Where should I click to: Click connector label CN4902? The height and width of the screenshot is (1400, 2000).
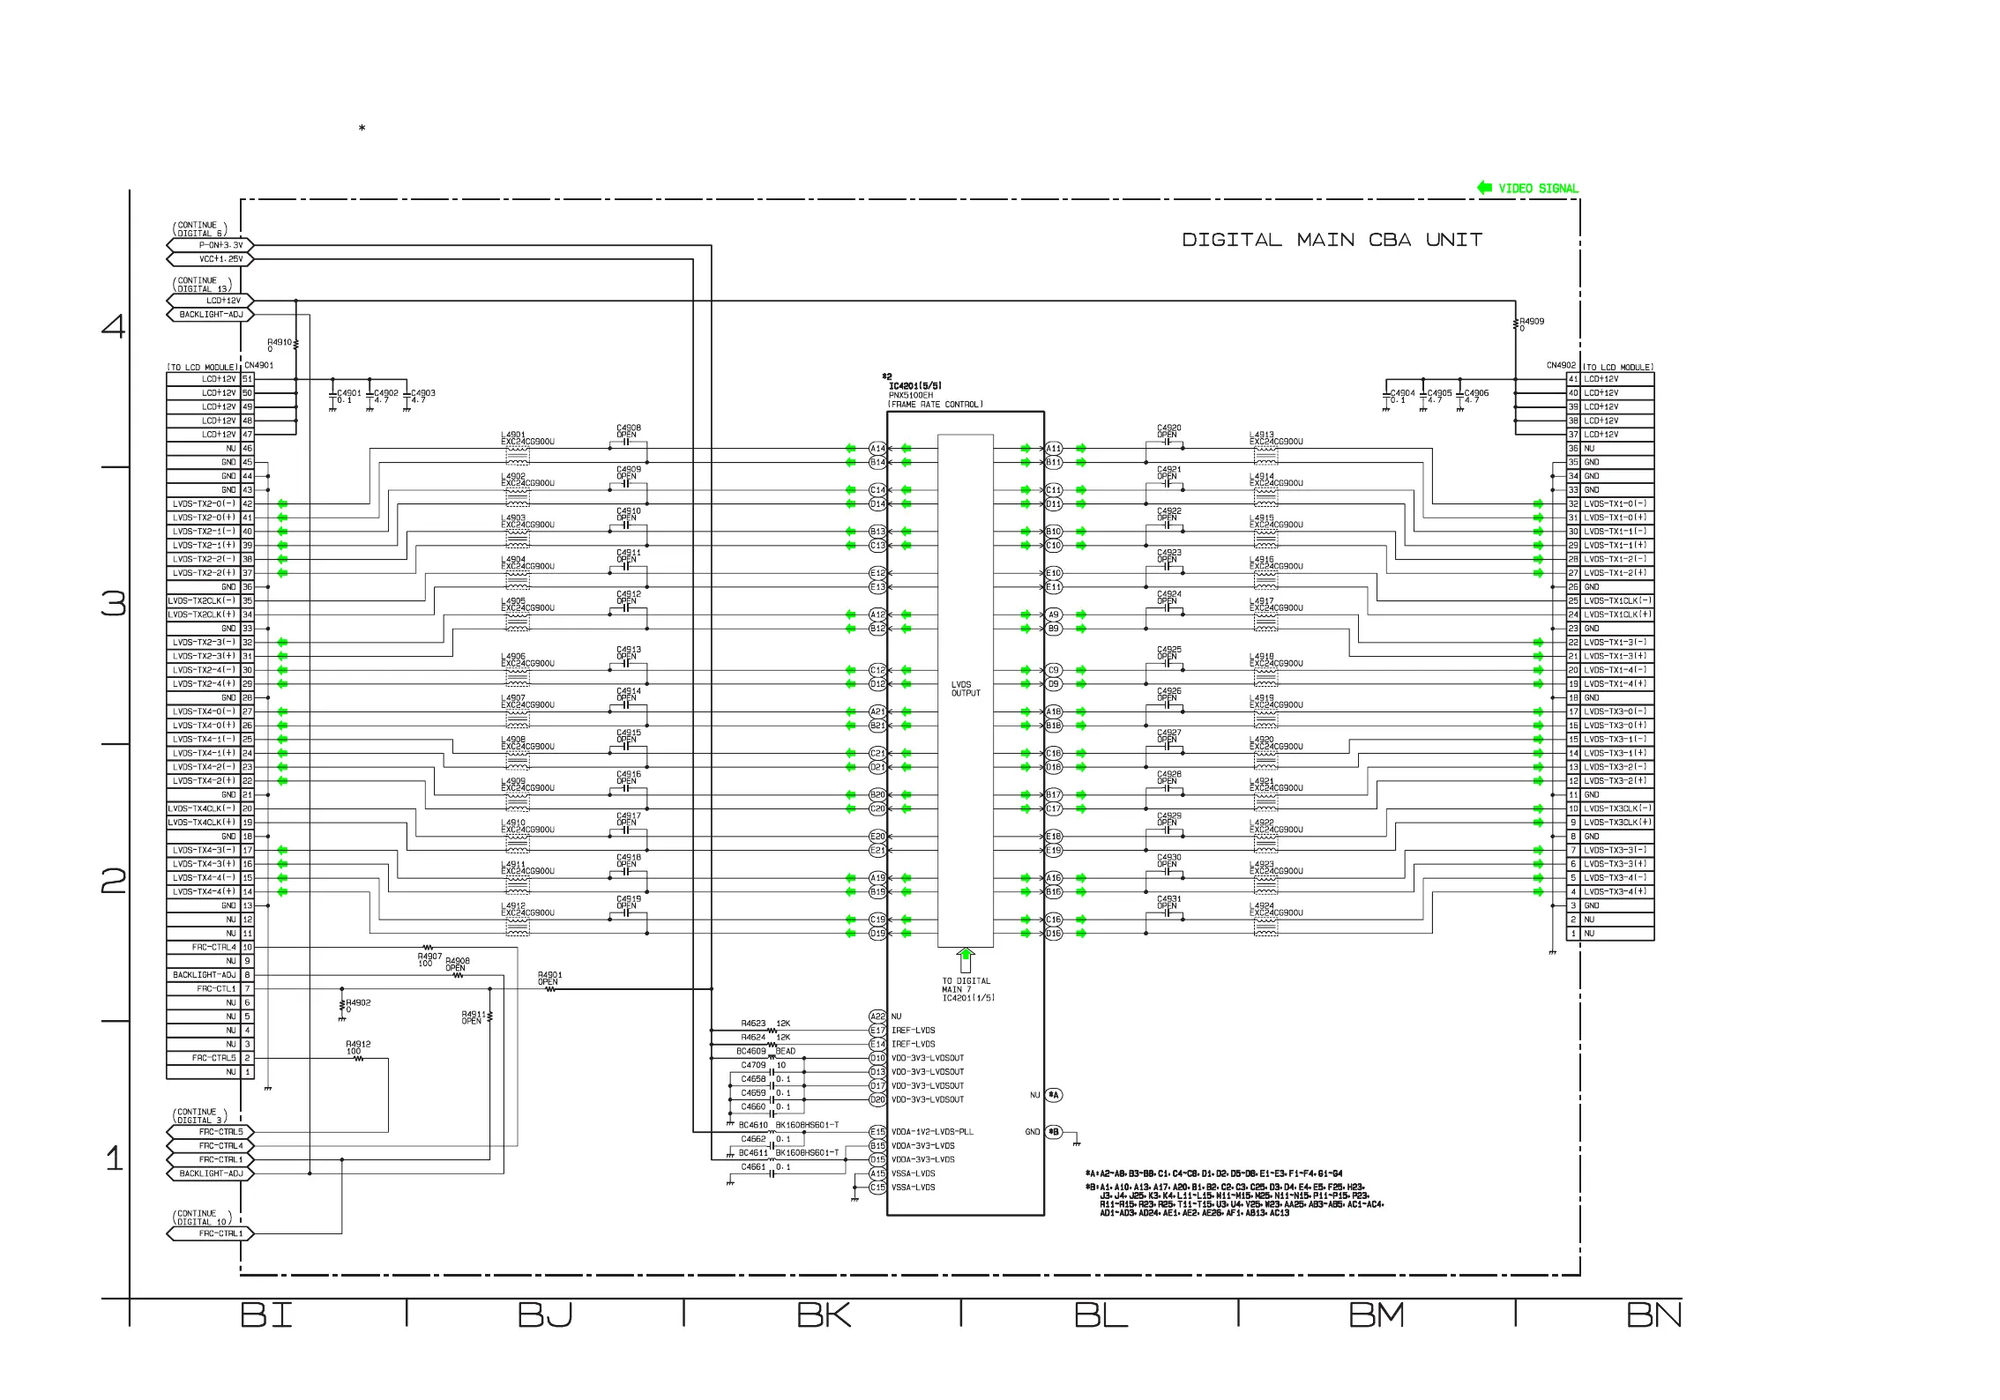tap(1561, 365)
